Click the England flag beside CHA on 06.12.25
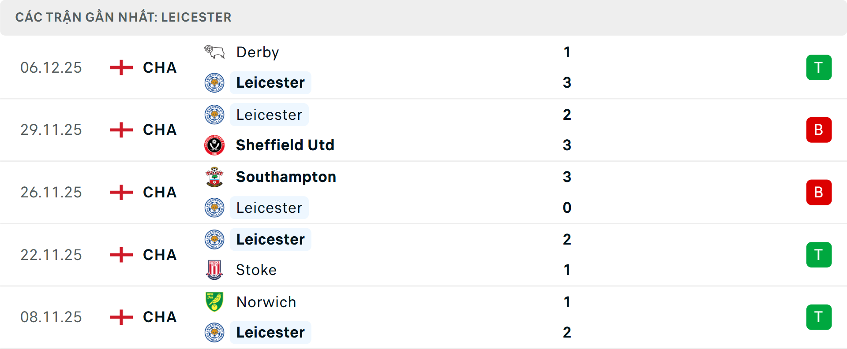The width and height of the screenshot is (847, 349). (x=120, y=67)
